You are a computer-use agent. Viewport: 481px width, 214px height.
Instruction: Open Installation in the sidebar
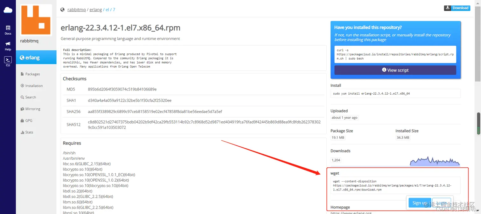point(31,86)
